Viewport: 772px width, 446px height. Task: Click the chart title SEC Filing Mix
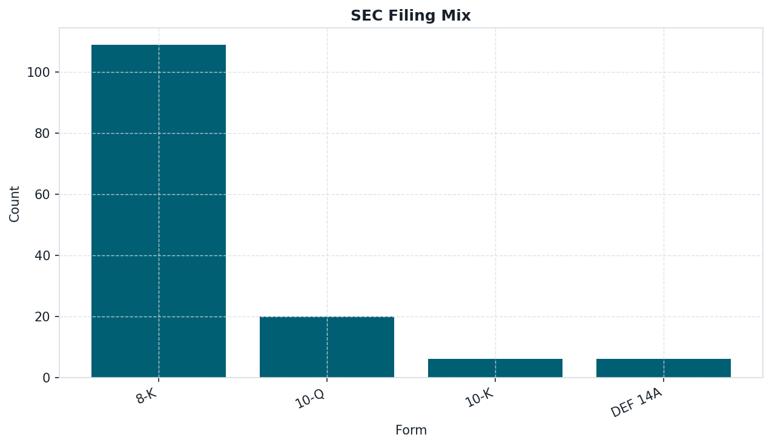(411, 16)
